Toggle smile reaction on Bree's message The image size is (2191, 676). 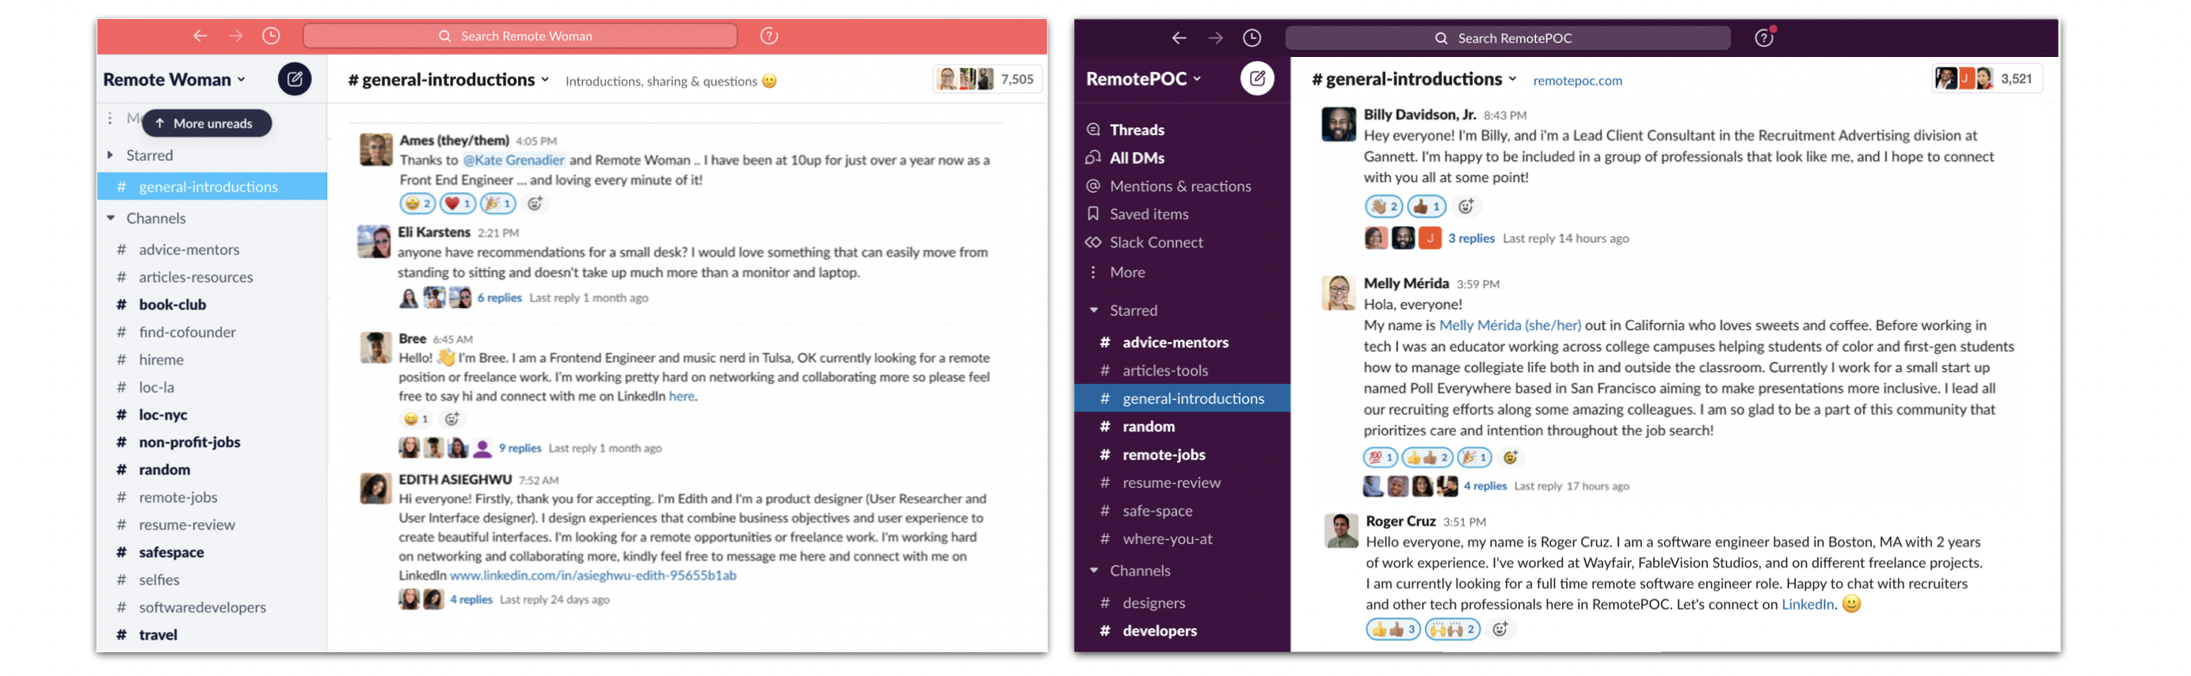point(416,419)
